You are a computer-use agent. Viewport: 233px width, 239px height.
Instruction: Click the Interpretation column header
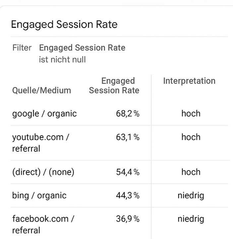(x=189, y=81)
